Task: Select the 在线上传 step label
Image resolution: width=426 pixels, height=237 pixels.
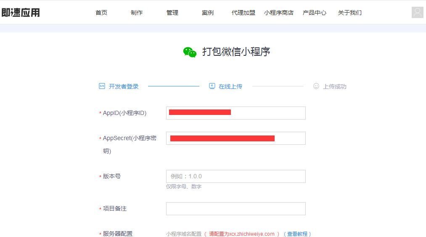Action: click(230, 86)
